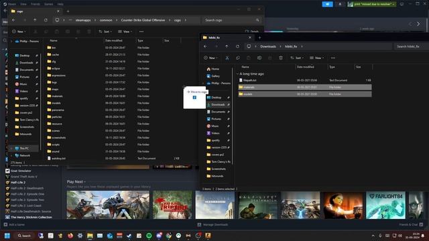Add new tab in csgo Explorer window
The width and height of the screenshot is (429, 241).
point(68,11)
